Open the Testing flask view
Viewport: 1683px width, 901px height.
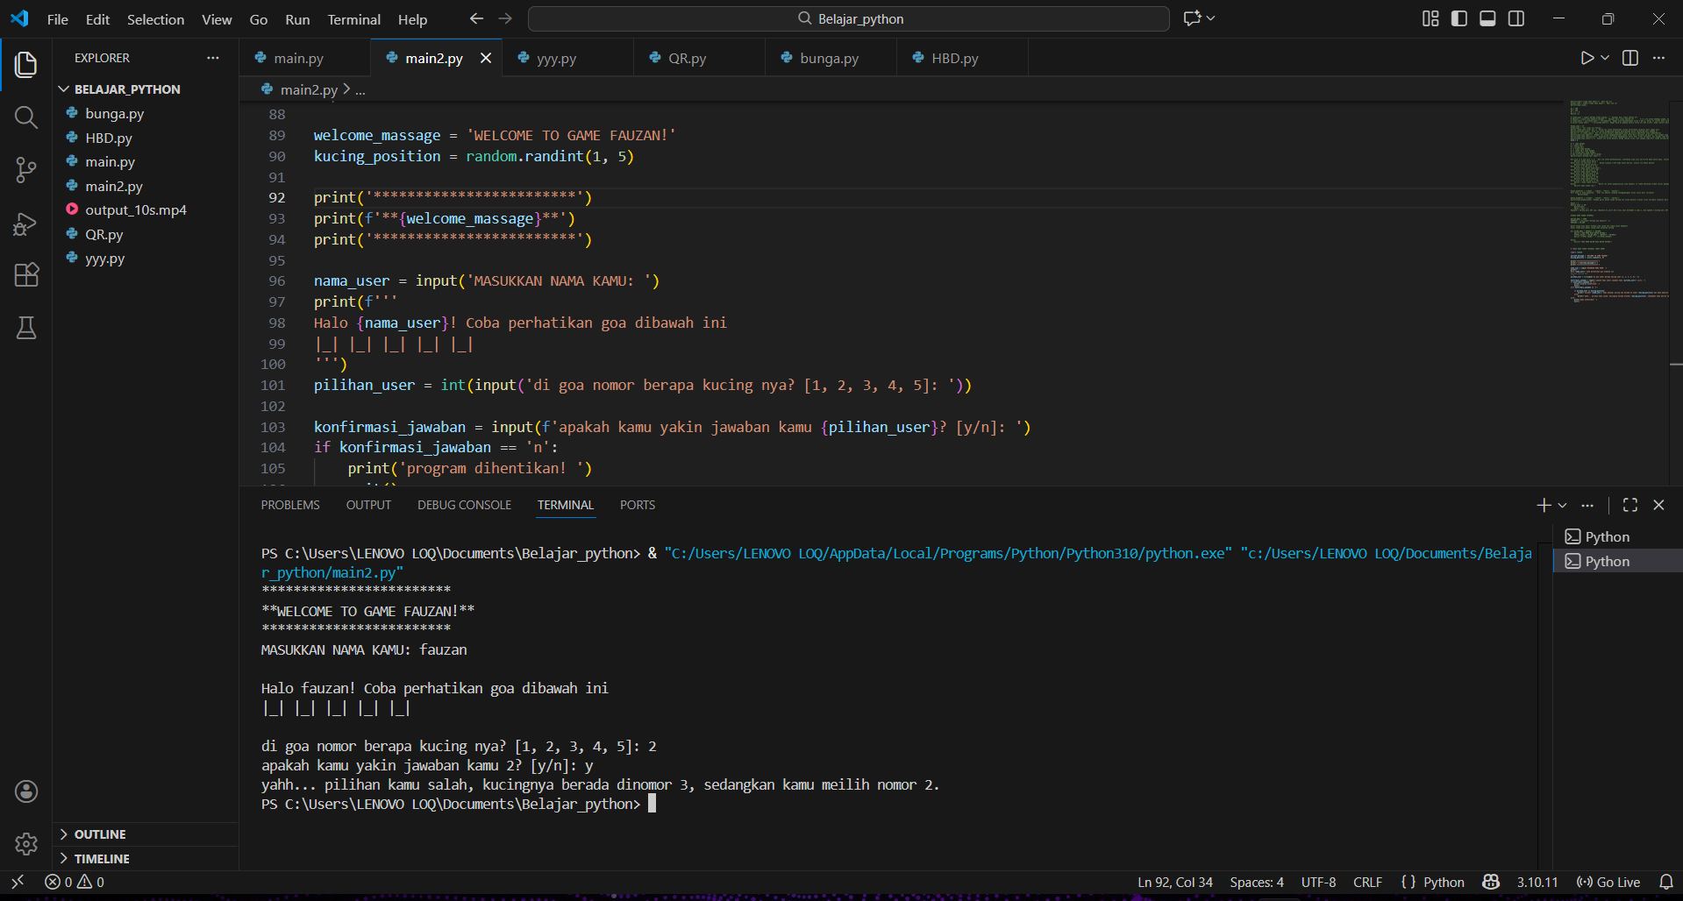26,328
